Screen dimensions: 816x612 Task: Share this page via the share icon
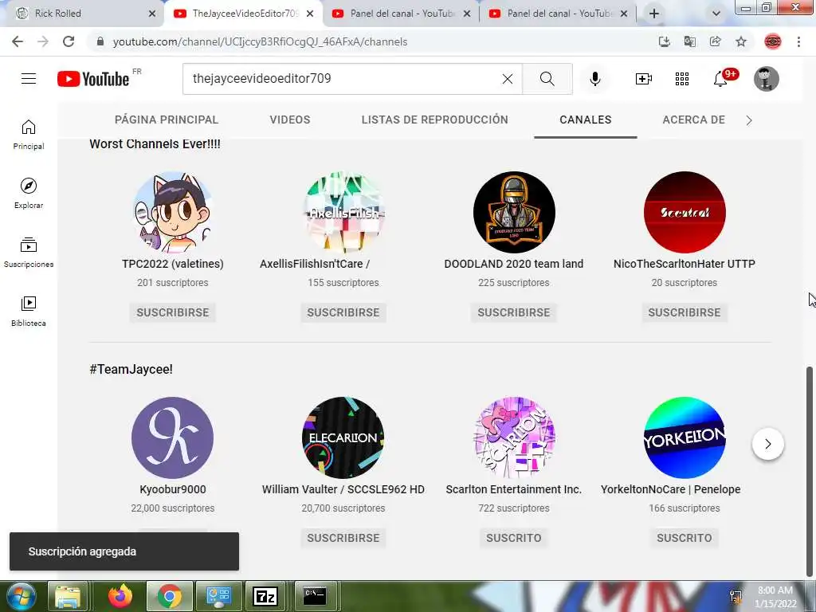tap(715, 41)
